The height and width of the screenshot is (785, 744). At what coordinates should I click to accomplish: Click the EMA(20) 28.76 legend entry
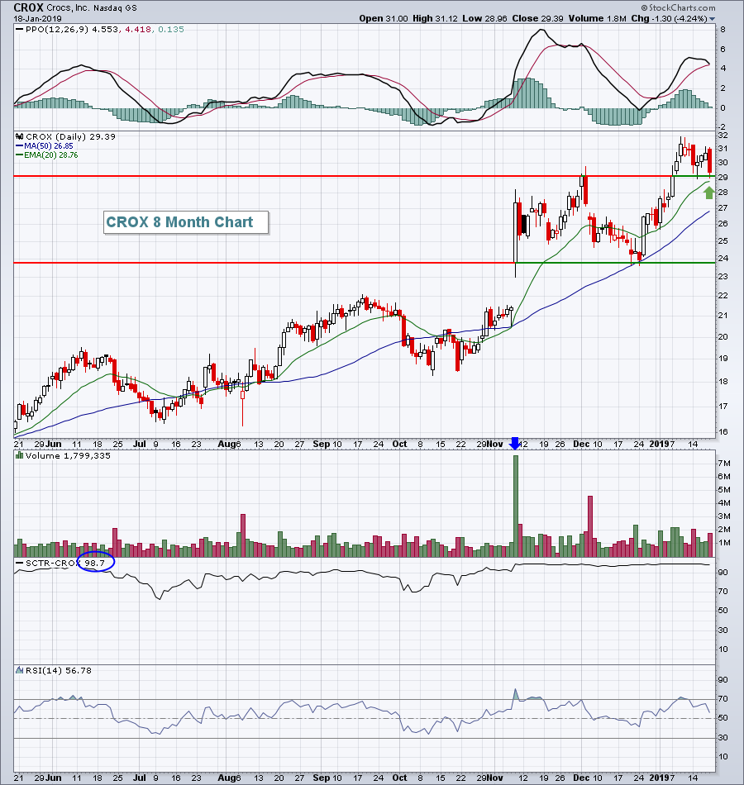[x=51, y=155]
